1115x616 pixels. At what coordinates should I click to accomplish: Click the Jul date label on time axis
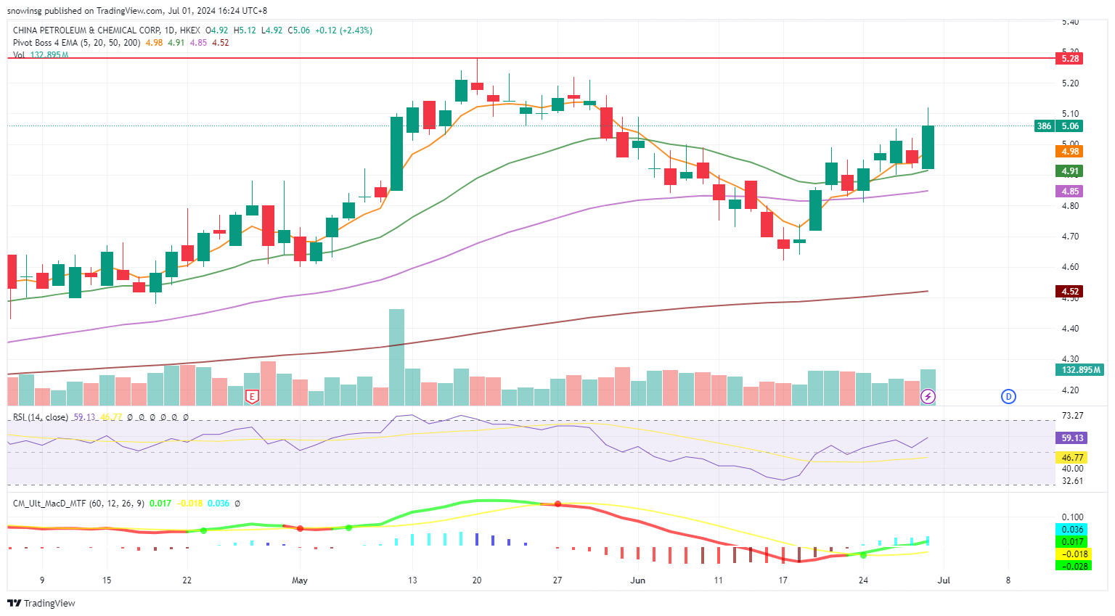coord(944,580)
